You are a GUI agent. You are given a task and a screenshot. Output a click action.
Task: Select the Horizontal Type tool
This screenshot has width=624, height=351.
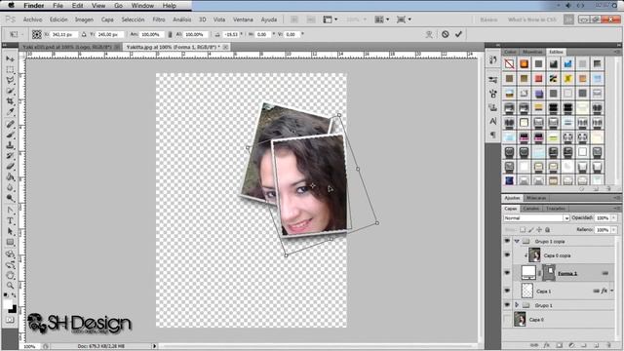(10, 221)
